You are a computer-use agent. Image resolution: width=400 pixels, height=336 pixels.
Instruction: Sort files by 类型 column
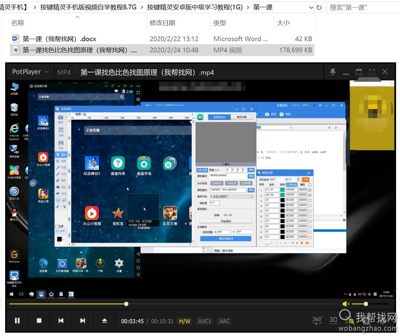pos(220,23)
